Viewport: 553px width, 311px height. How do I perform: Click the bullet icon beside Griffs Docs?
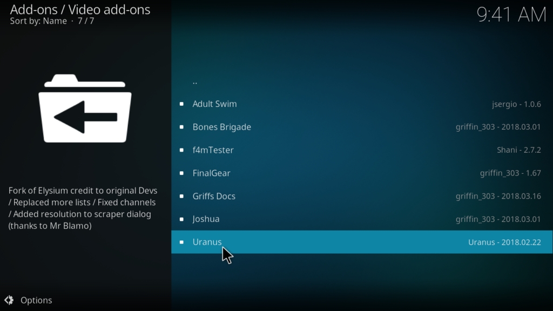pos(181,196)
